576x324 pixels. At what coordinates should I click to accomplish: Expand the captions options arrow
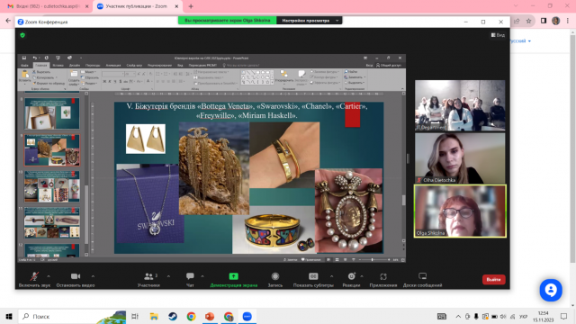(331, 276)
